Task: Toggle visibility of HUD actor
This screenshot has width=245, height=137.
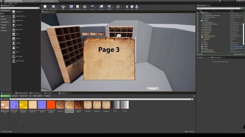Action: click(x=198, y=41)
